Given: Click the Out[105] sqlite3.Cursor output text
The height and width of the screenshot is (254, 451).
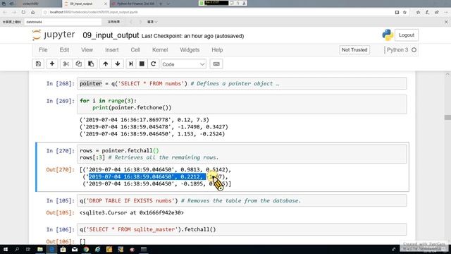Looking at the screenshot, I should pyautogui.click(x=132, y=213).
